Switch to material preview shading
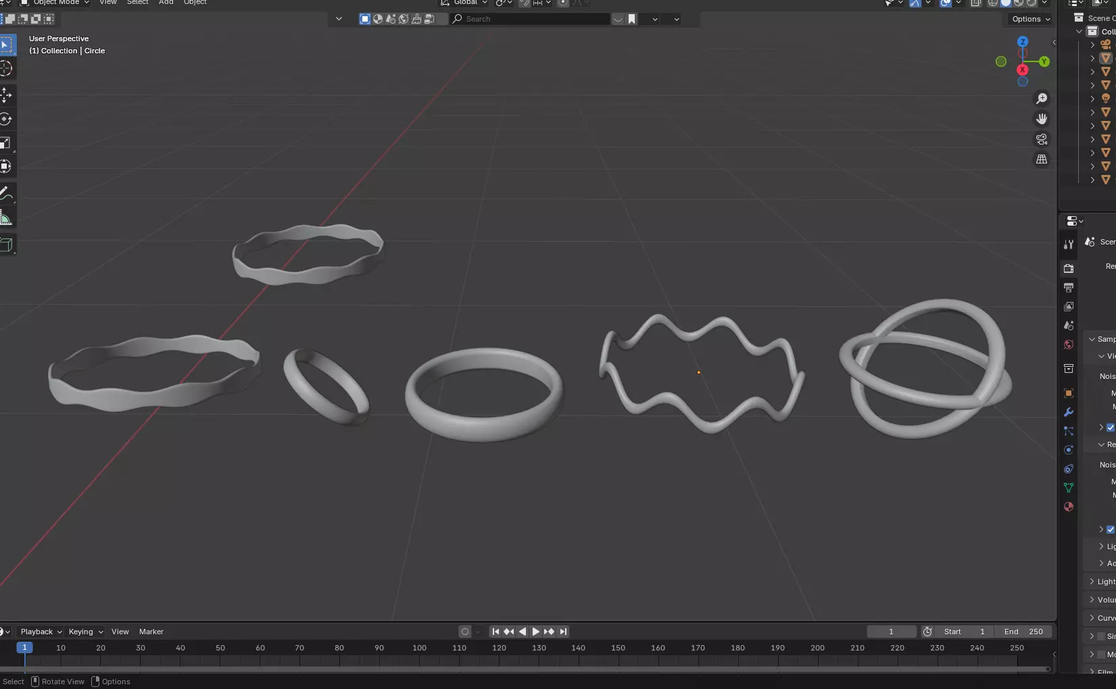The height and width of the screenshot is (689, 1116). coord(1019,3)
